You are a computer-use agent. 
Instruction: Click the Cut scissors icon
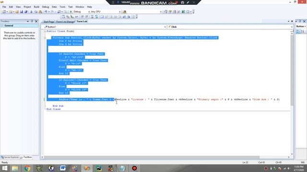(31, 11)
